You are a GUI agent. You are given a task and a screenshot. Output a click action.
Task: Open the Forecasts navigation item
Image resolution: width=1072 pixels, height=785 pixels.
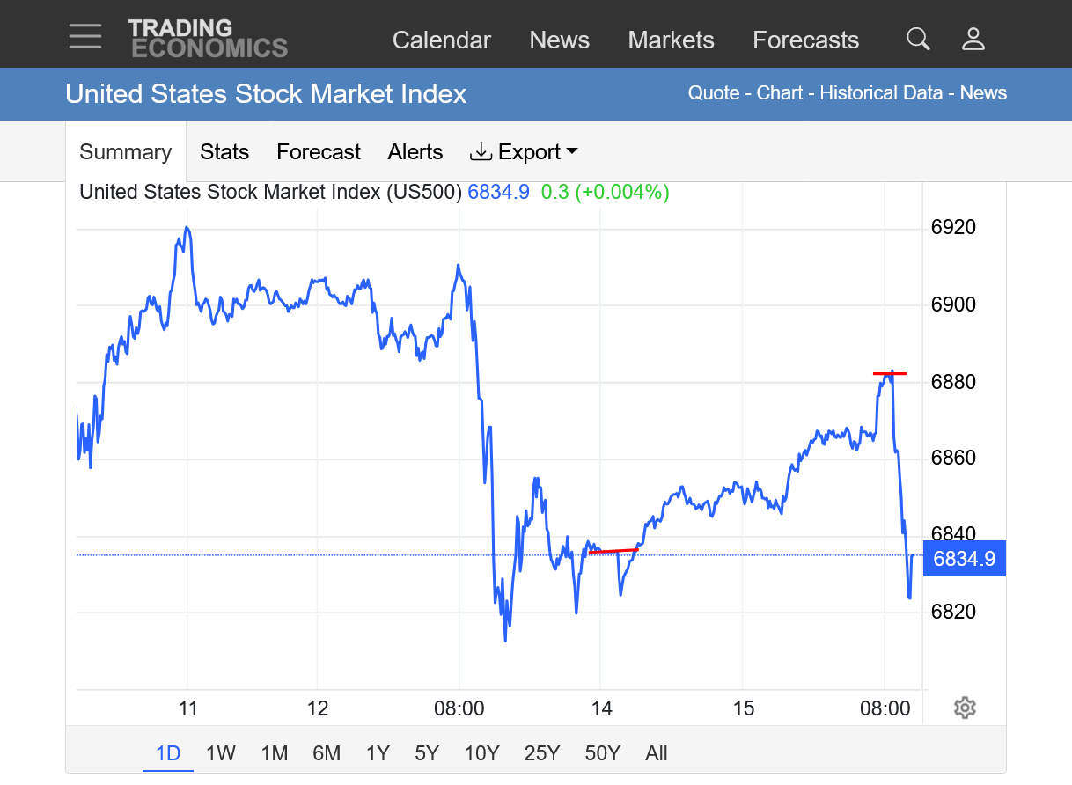805,40
